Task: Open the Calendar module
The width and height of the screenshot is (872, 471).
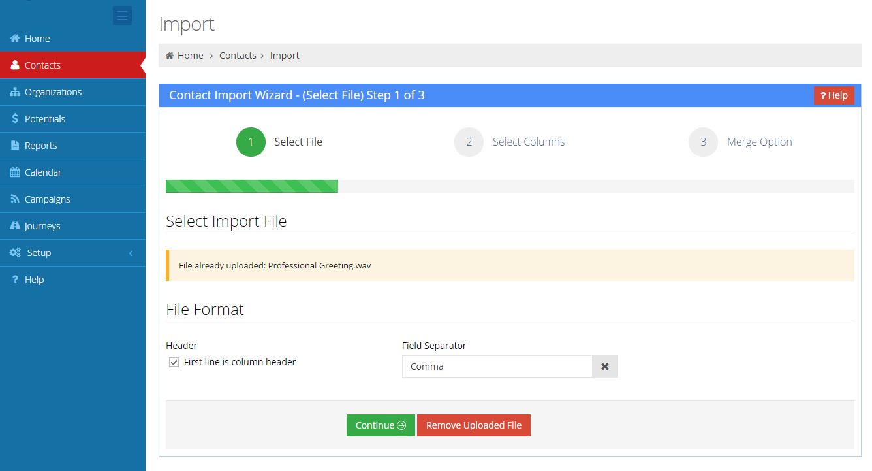Action: point(42,172)
